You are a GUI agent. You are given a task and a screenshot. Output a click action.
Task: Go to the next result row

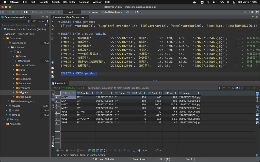click(x=115, y=150)
